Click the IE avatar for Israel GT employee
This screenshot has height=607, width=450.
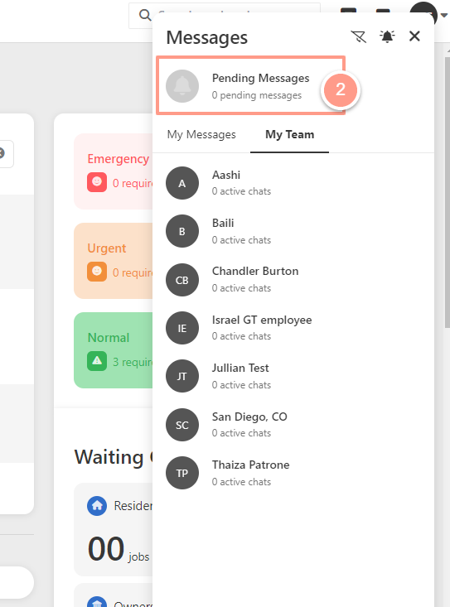pos(182,328)
